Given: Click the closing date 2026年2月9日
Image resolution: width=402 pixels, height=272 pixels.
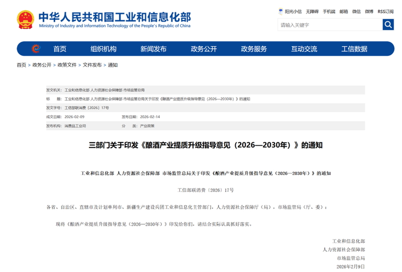Looking at the screenshot, I should [350, 266].
